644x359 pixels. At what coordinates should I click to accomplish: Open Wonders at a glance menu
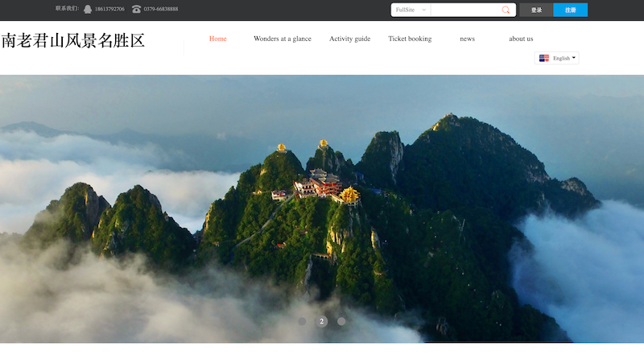coord(283,39)
